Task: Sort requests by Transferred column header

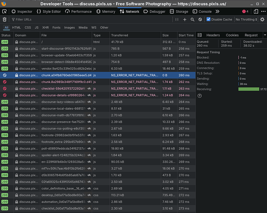Action: 119,35
